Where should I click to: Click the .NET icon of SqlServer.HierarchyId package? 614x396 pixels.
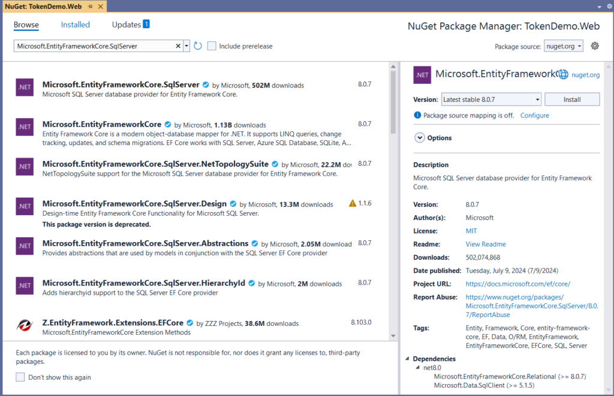point(25,286)
